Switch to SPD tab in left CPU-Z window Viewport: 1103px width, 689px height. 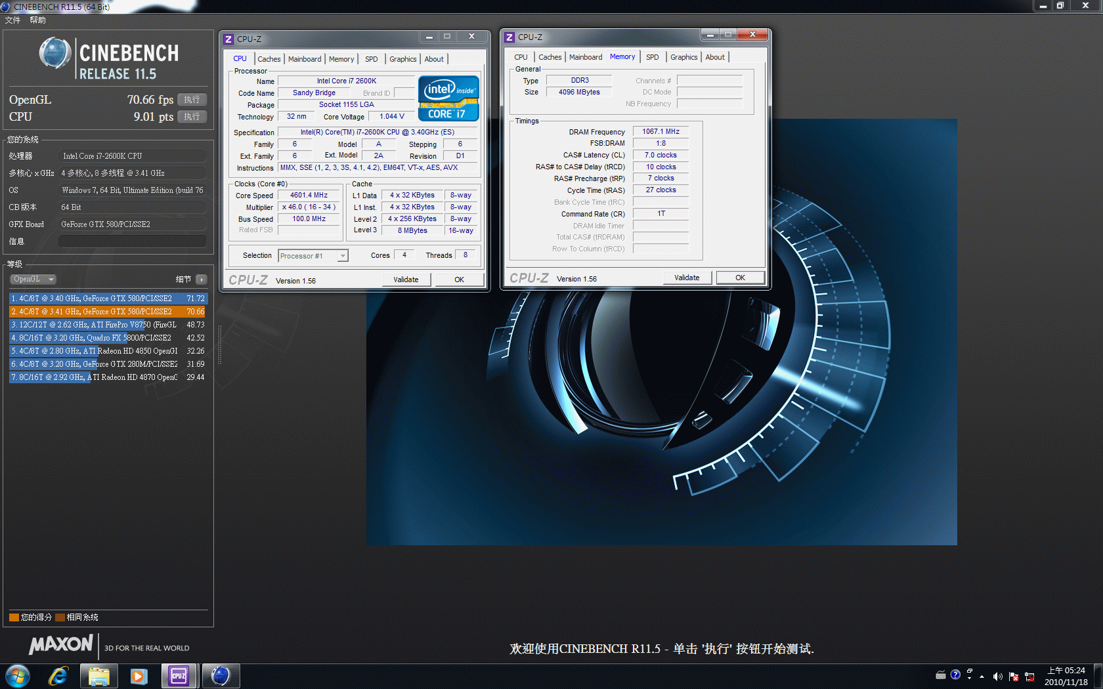371,59
